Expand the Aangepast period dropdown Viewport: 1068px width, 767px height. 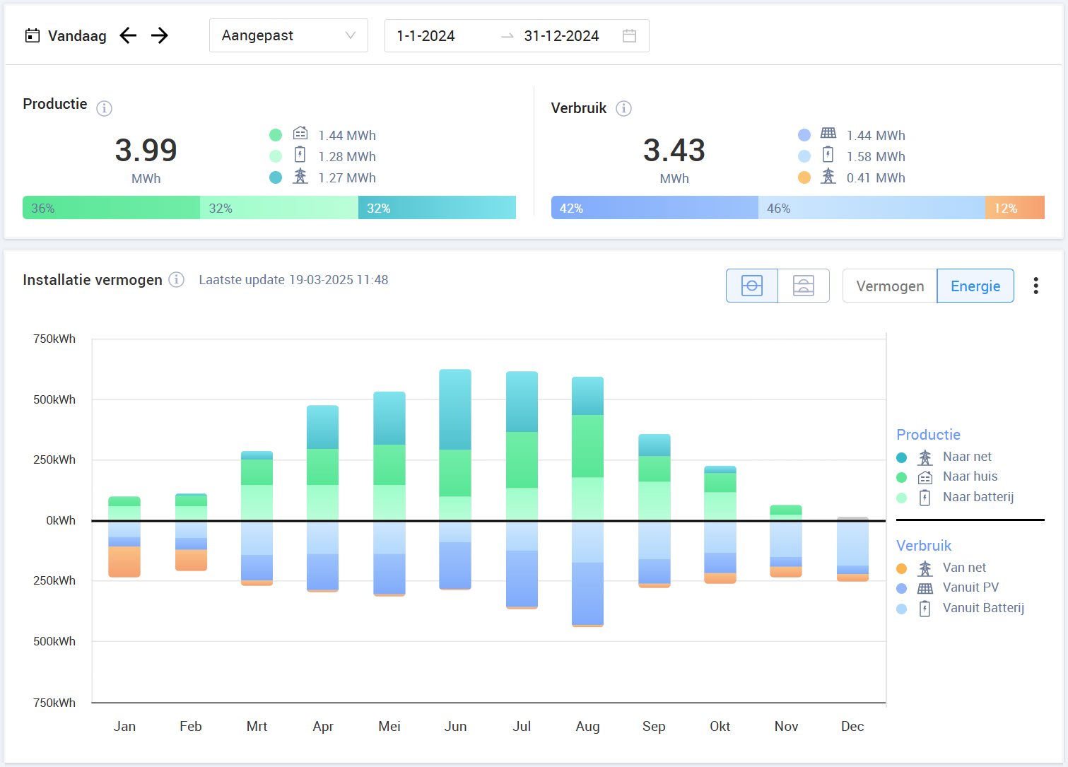(288, 35)
